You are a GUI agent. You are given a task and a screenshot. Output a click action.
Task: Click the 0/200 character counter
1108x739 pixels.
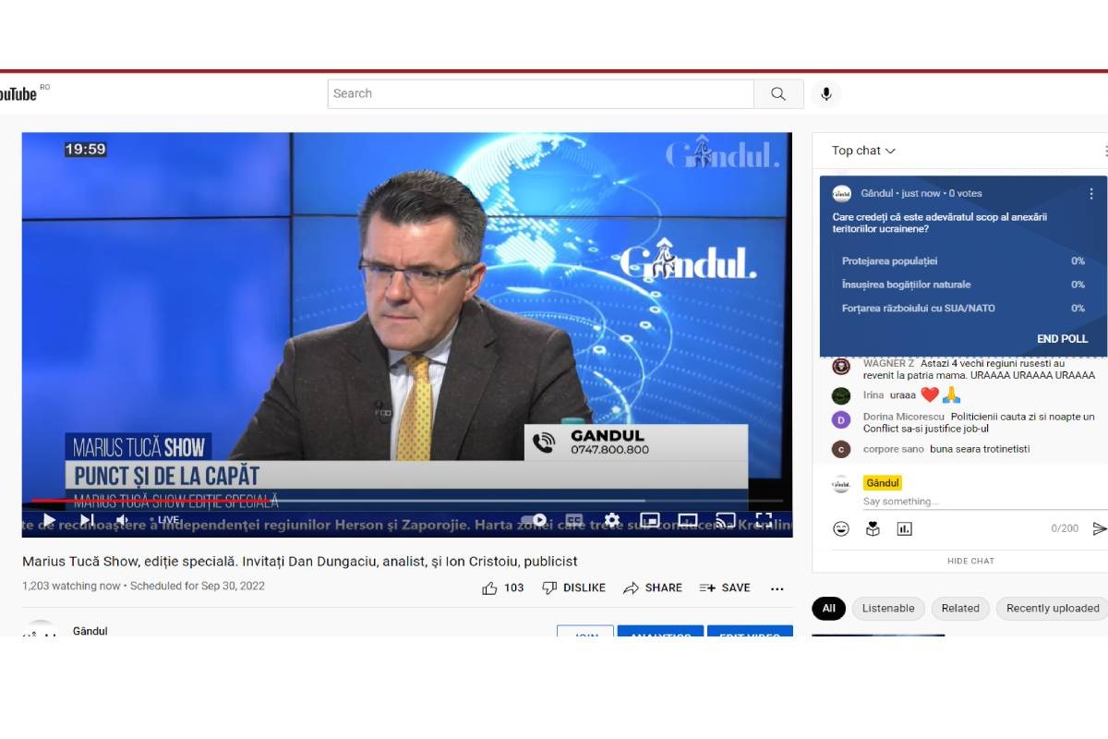1065,528
